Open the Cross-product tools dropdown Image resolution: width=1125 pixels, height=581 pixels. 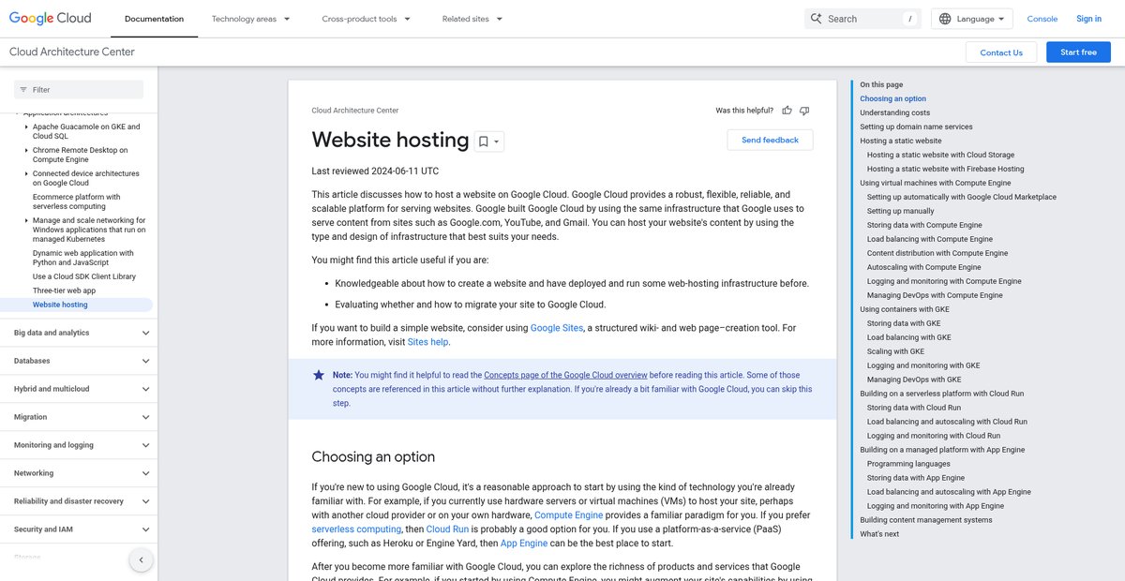367,19
